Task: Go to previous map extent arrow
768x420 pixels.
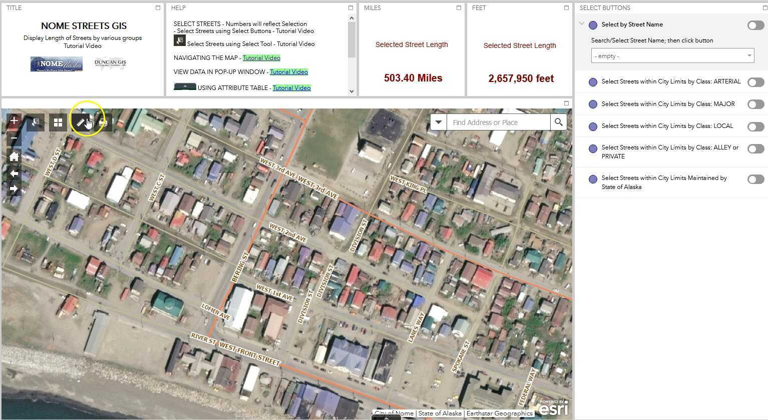Action: 14,173
